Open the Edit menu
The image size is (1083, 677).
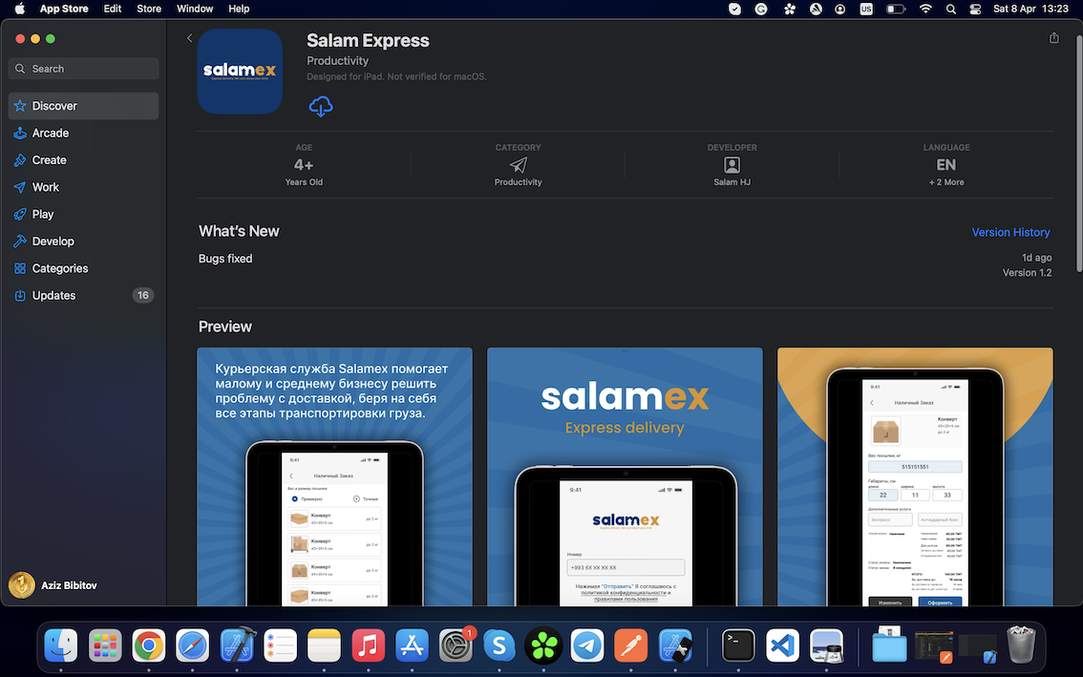click(113, 9)
